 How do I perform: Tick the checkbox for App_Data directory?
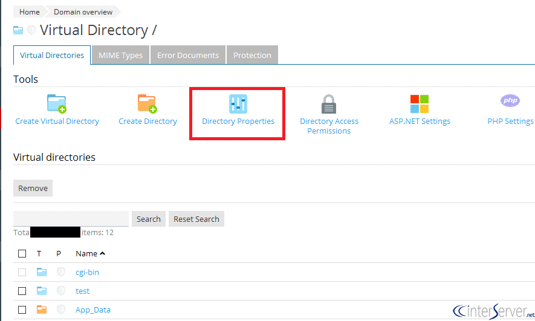coord(22,310)
